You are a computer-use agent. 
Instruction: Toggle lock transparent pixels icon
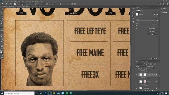click(139, 69)
